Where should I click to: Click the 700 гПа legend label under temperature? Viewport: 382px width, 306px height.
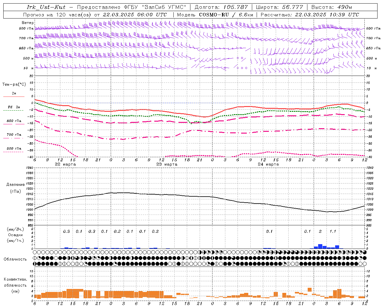14,135
